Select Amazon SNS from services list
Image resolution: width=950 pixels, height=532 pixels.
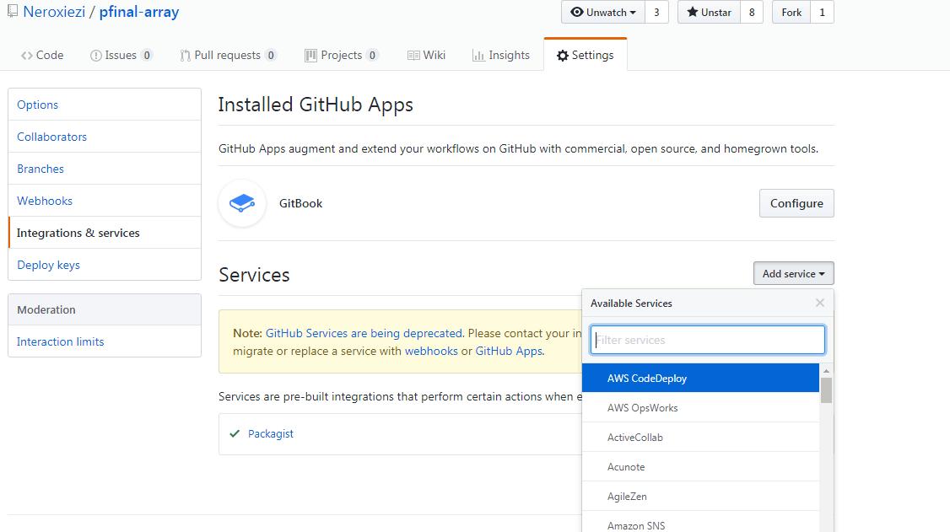[x=700, y=523]
